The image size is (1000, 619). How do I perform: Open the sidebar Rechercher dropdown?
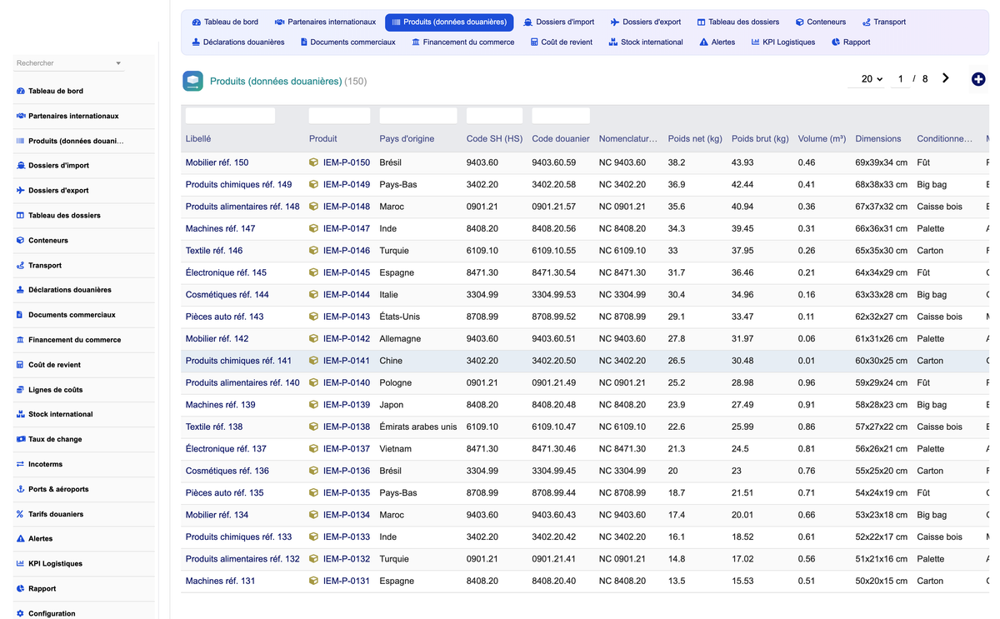point(69,63)
